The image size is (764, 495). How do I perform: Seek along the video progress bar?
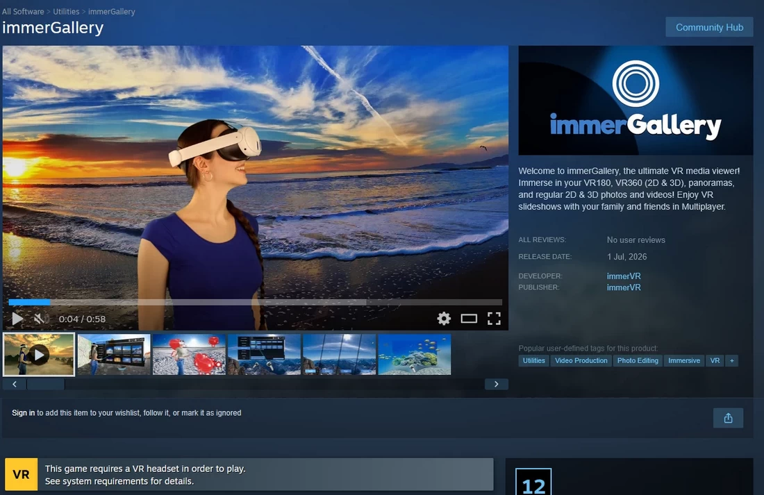(x=256, y=303)
